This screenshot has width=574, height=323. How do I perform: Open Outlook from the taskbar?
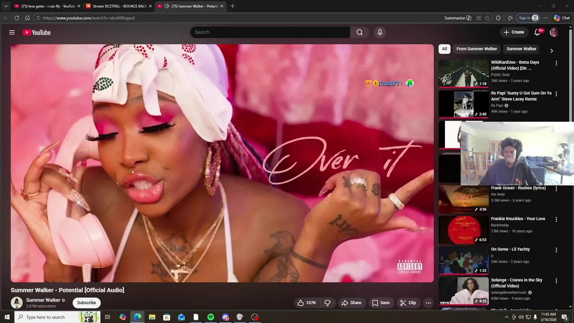pyautogui.click(x=181, y=317)
